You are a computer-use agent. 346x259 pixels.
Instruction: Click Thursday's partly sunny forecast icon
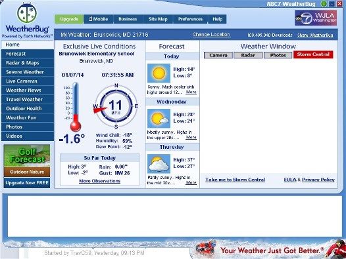click(x=159, y=164)
